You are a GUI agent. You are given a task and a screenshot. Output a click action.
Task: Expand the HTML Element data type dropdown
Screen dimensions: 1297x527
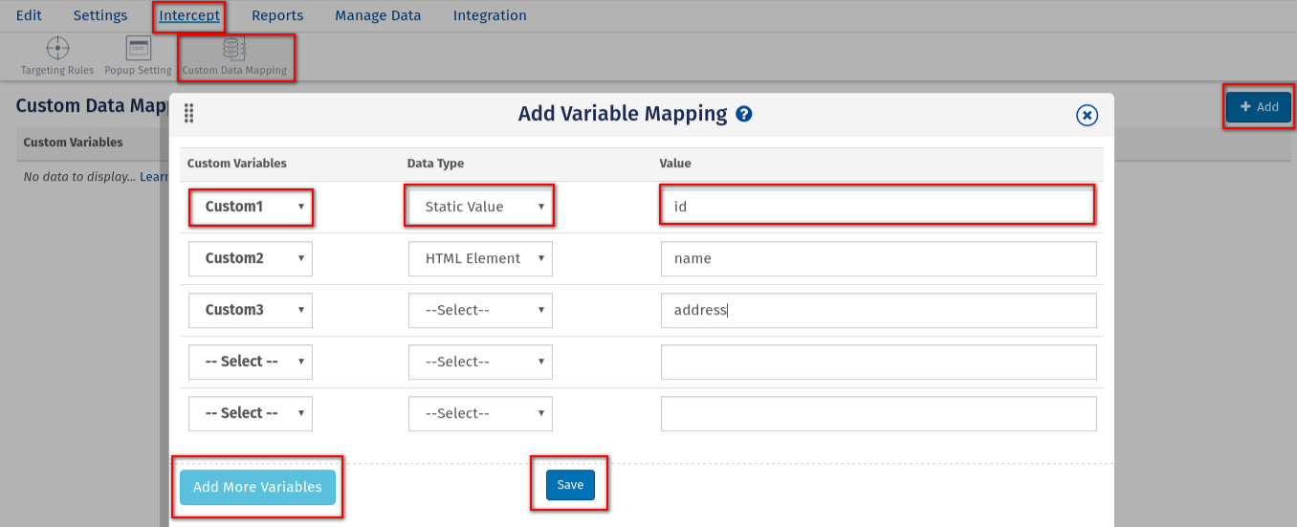pyautogui.click(x=480, y=258)
